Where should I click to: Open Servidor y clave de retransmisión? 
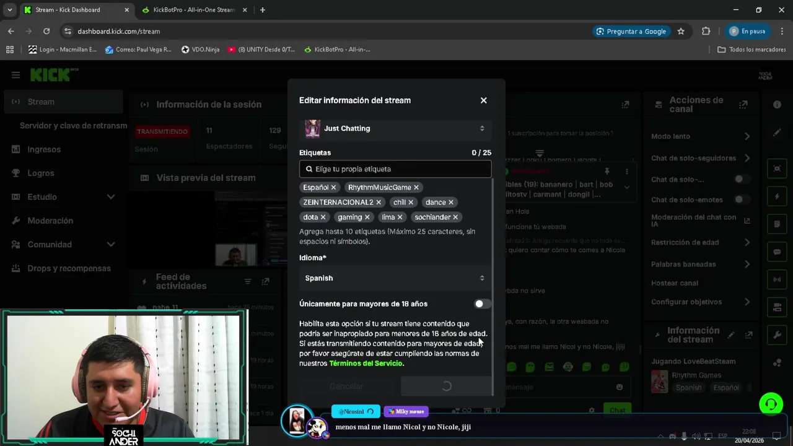click(73, 125)
